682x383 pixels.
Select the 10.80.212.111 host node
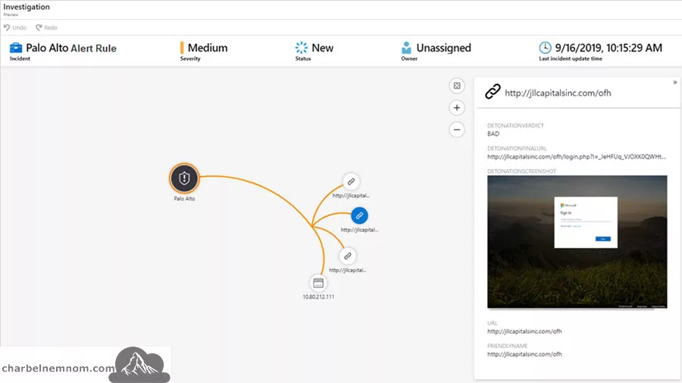[x=318, y=283]
